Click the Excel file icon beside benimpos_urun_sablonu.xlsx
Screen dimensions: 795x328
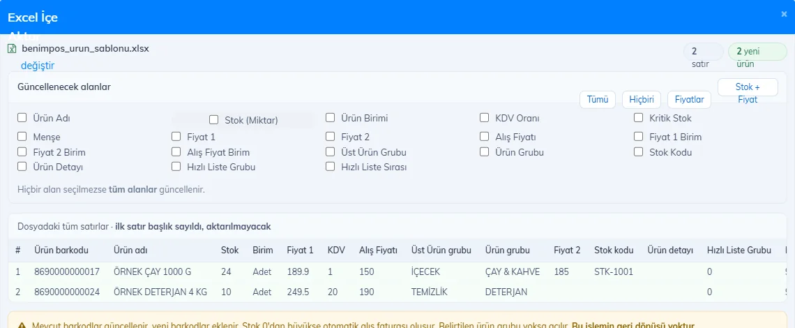coord(12,50)
